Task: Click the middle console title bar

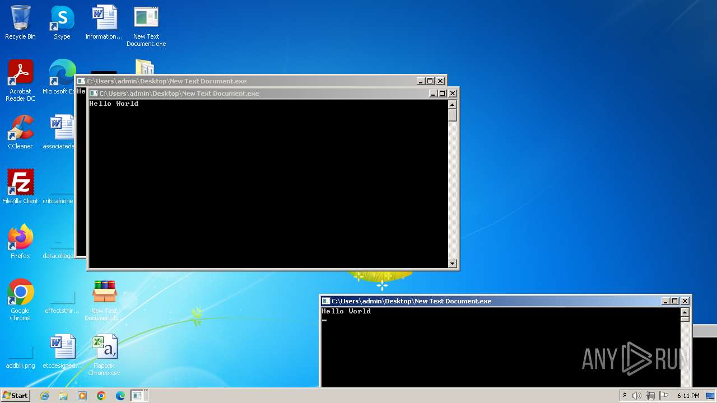Action: point(273,93)
